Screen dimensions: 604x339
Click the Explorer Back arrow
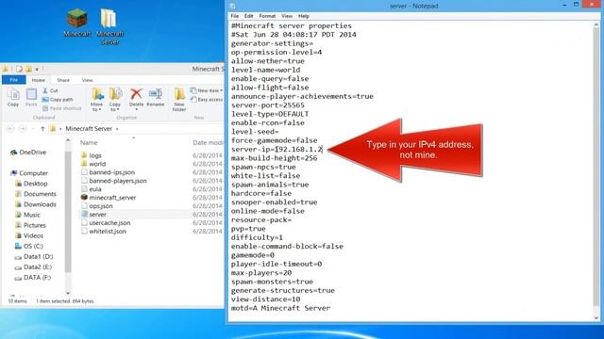(10, 129)
